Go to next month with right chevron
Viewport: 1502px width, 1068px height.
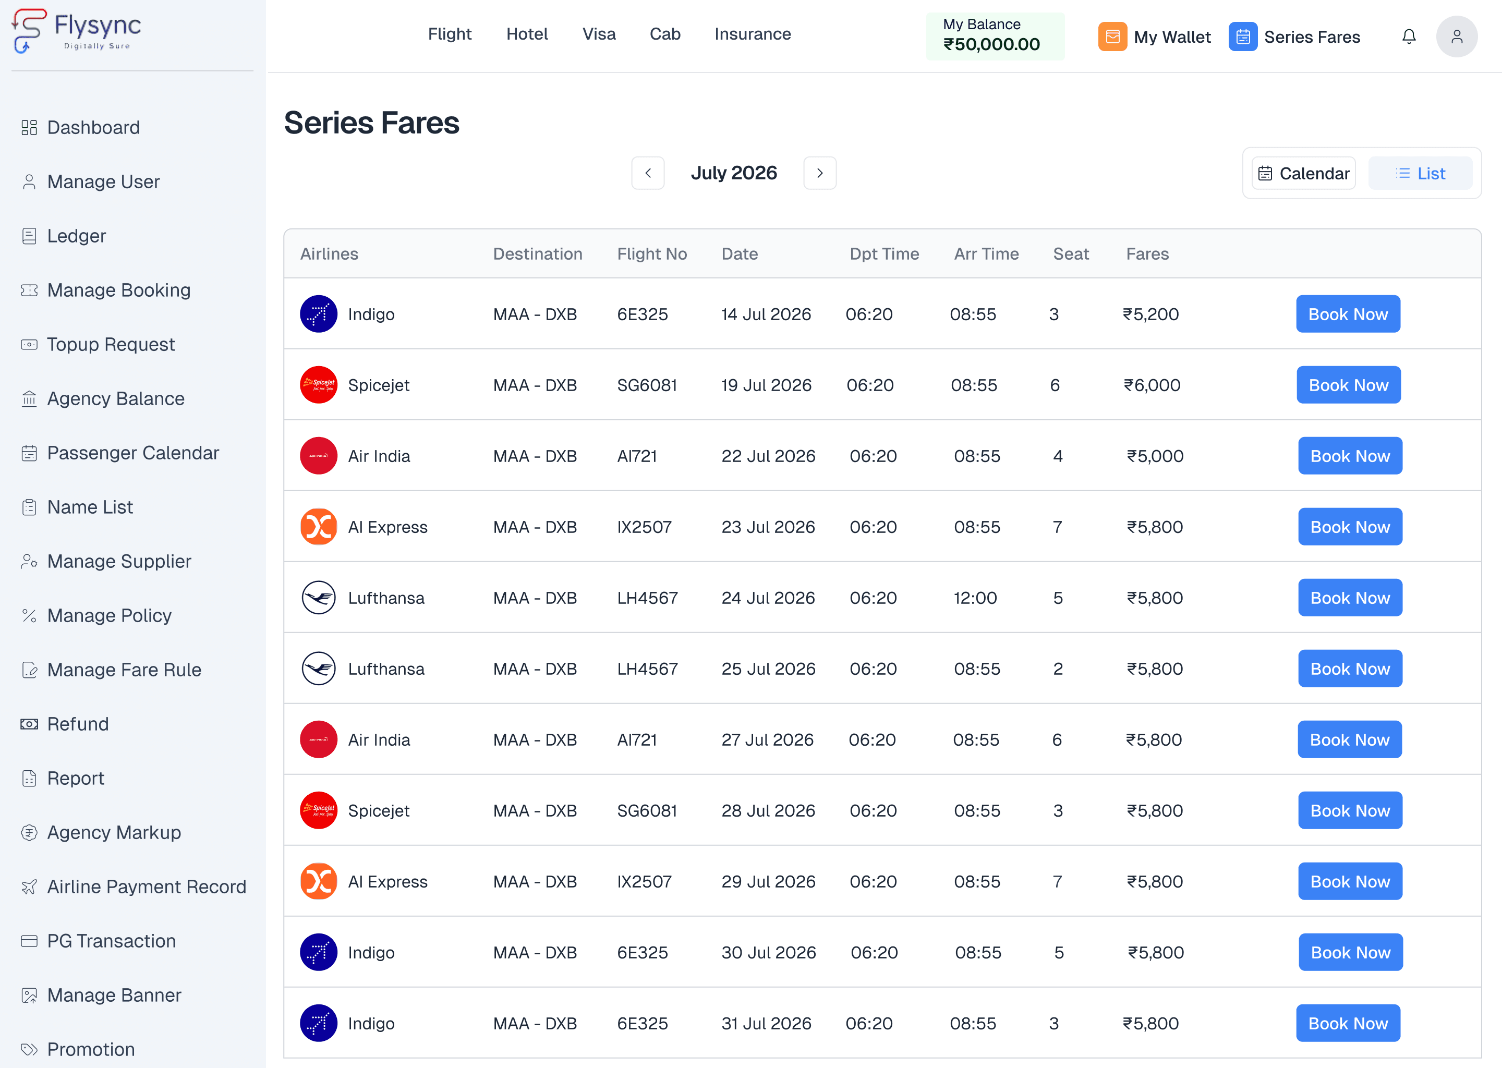click(x=819, y=173)
